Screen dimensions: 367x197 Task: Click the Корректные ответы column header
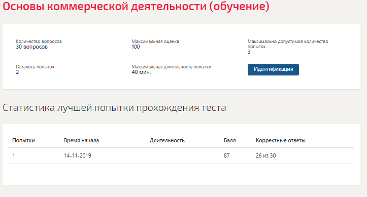tap(280, 140)
